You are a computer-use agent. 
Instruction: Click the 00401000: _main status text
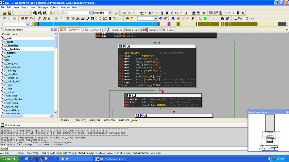[x=128, y=120]
